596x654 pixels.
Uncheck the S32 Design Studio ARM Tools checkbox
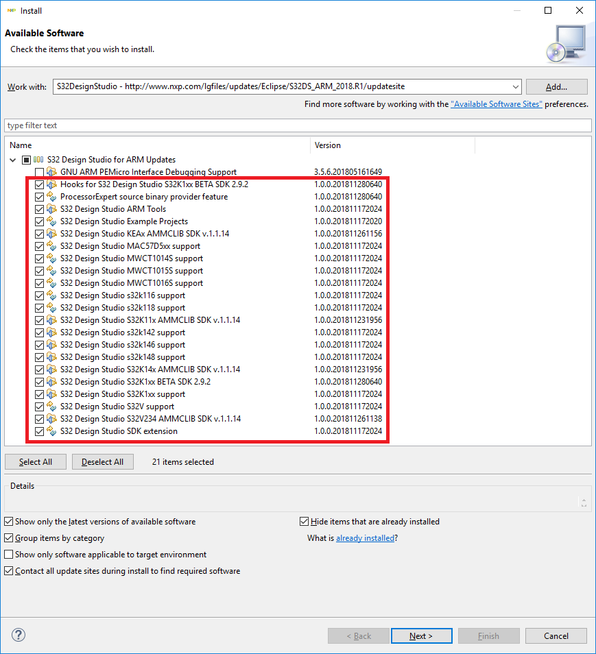[x=39, y=209]
